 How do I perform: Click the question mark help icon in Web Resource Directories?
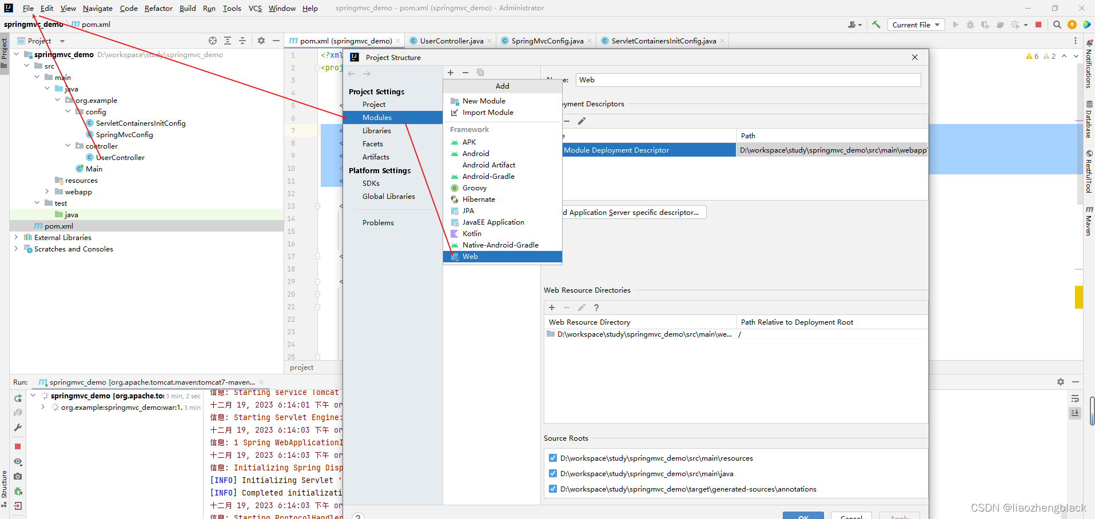pos(596,308)
